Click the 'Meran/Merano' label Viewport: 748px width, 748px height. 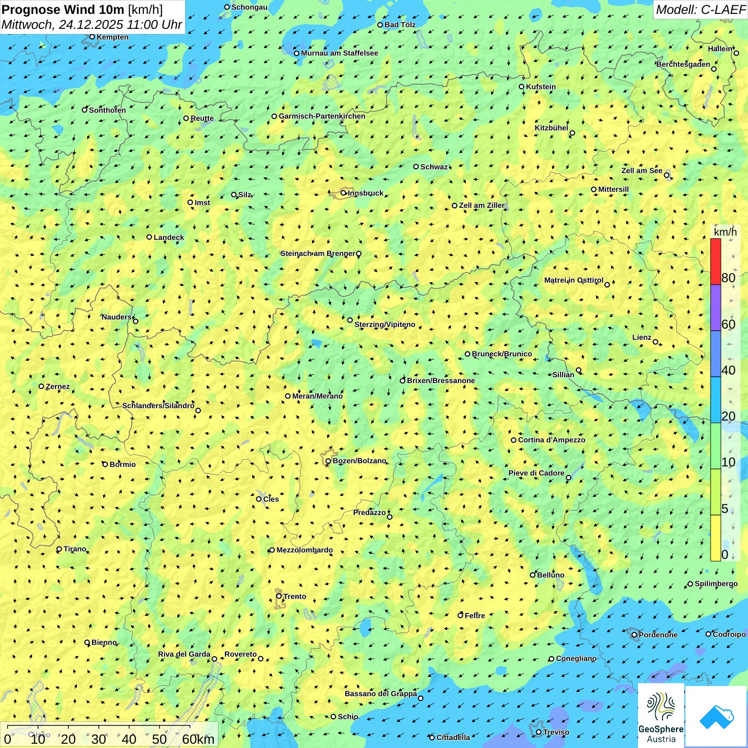[x=317, y=396]
